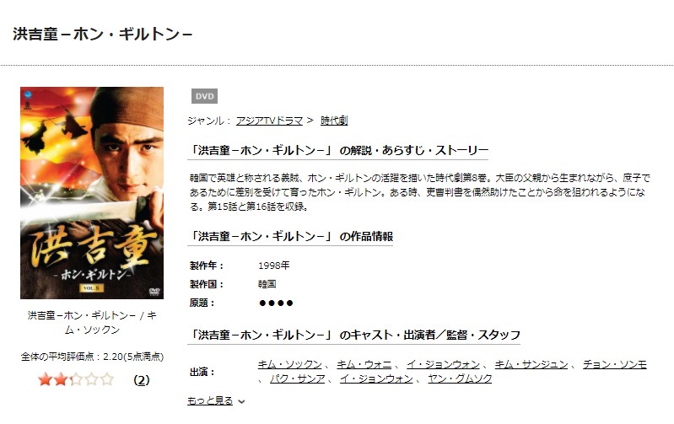Click first イ・ジョンウォン link after キム・ウォニ
The image size is (674, 424).
coord(443,365)
